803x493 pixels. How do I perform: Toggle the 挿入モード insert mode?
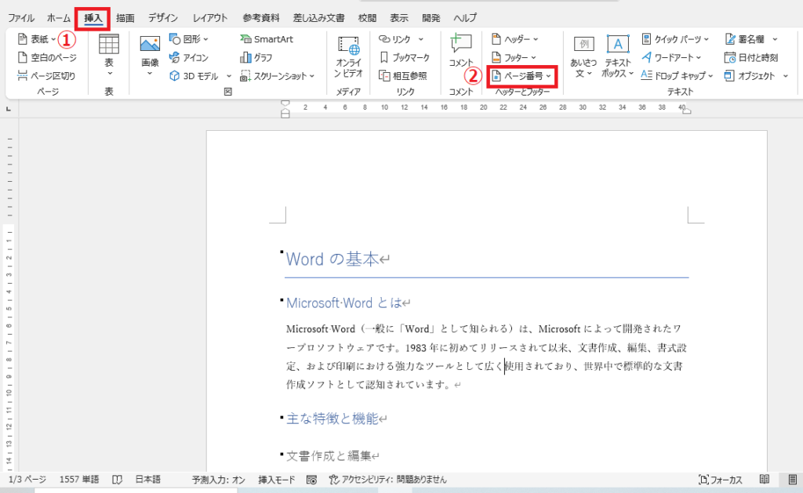point(277,480)
